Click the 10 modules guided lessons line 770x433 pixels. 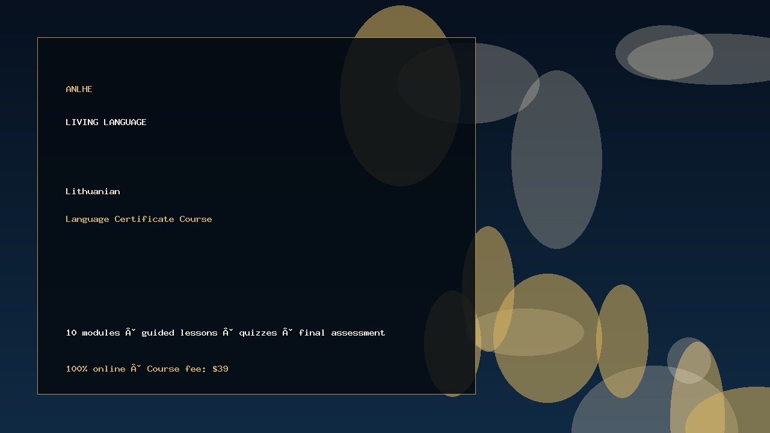point(226,333)
